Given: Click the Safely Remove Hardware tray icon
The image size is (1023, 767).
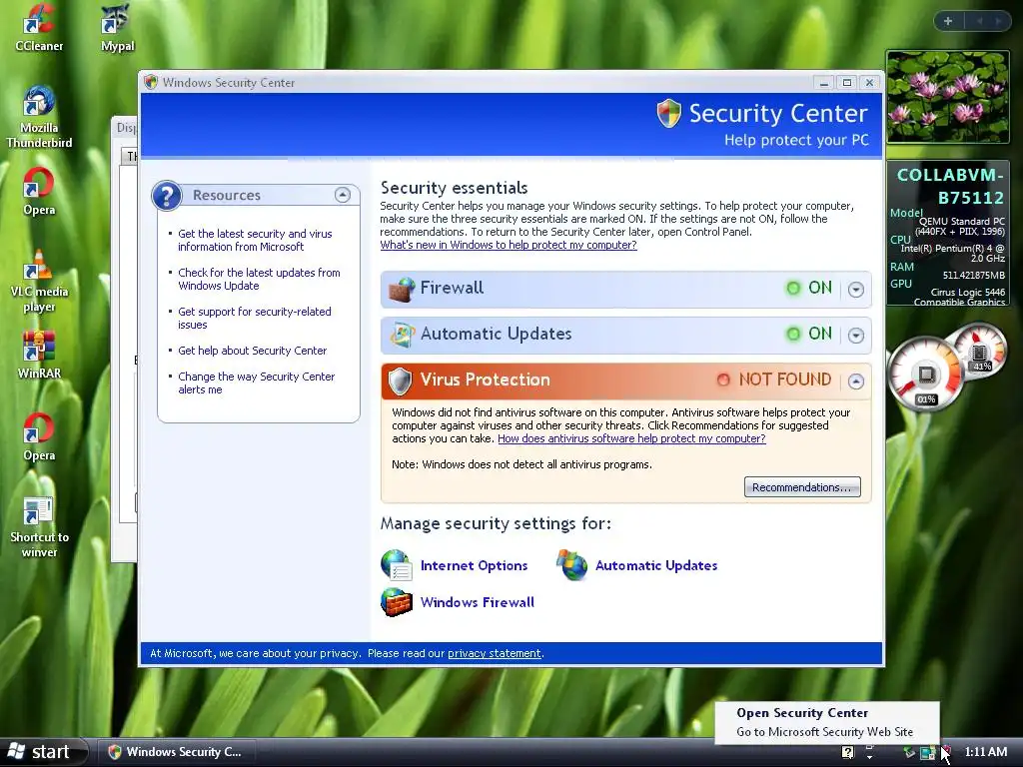Looking at the screenshot, I should (x=909, y=753).
